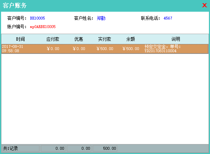This screenshot has height=154, width=210.
Task: Click the 说明 column header
Action: pyautogui.click(x=176, y=39)
